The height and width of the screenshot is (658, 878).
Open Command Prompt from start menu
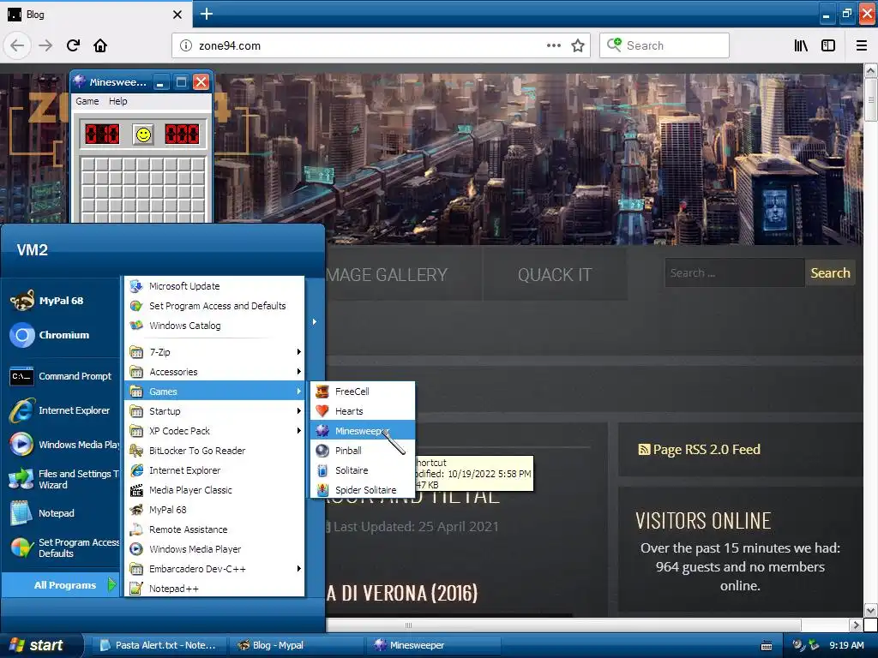click(x=61, y=376)
